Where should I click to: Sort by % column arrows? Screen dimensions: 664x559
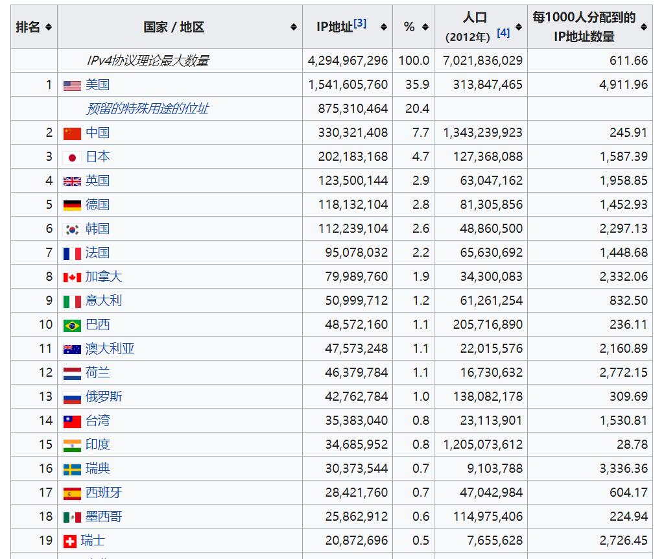click(425, 27)
